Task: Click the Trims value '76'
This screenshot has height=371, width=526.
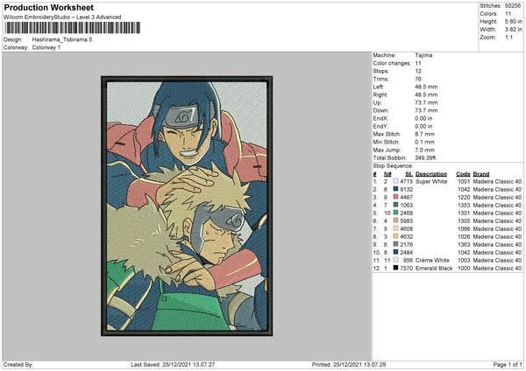Action: click(x=418, y=79)
